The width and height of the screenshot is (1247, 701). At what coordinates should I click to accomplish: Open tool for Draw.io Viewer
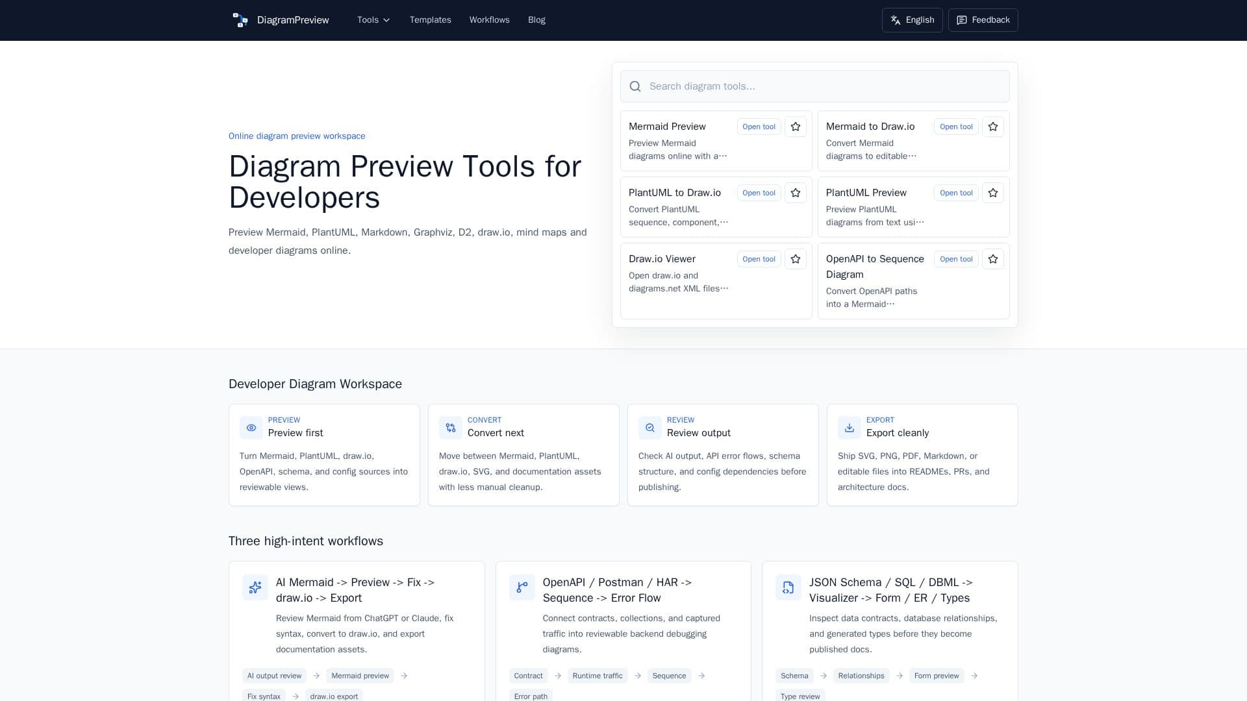click(x=759, y=259)
